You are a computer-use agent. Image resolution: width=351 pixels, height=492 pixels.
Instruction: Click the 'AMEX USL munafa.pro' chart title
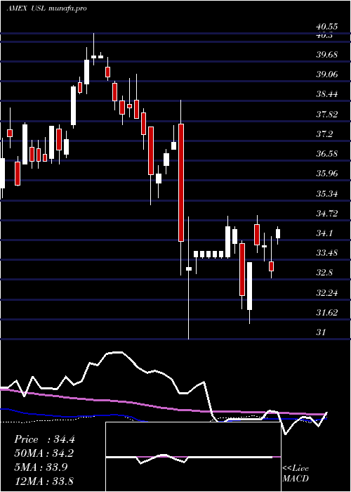tap(46, 8)
